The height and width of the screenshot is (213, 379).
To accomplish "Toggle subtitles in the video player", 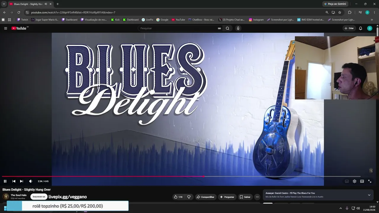I will point(347,181).
